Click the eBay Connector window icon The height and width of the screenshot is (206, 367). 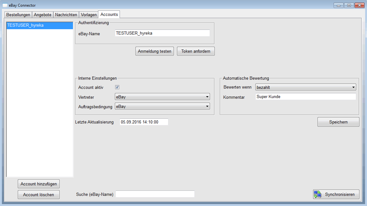pyautogui.click(x=5, y=5)
